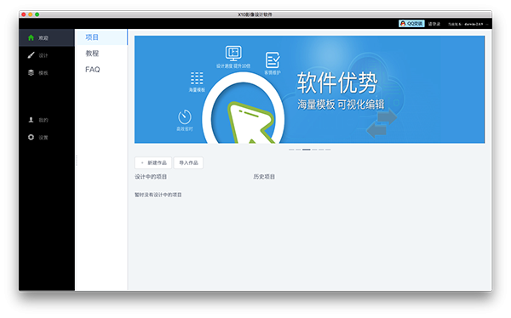Select the 历史项目 heading
Image resolution: width=511 pixels, height=318 pixels.
click(264, 177)
